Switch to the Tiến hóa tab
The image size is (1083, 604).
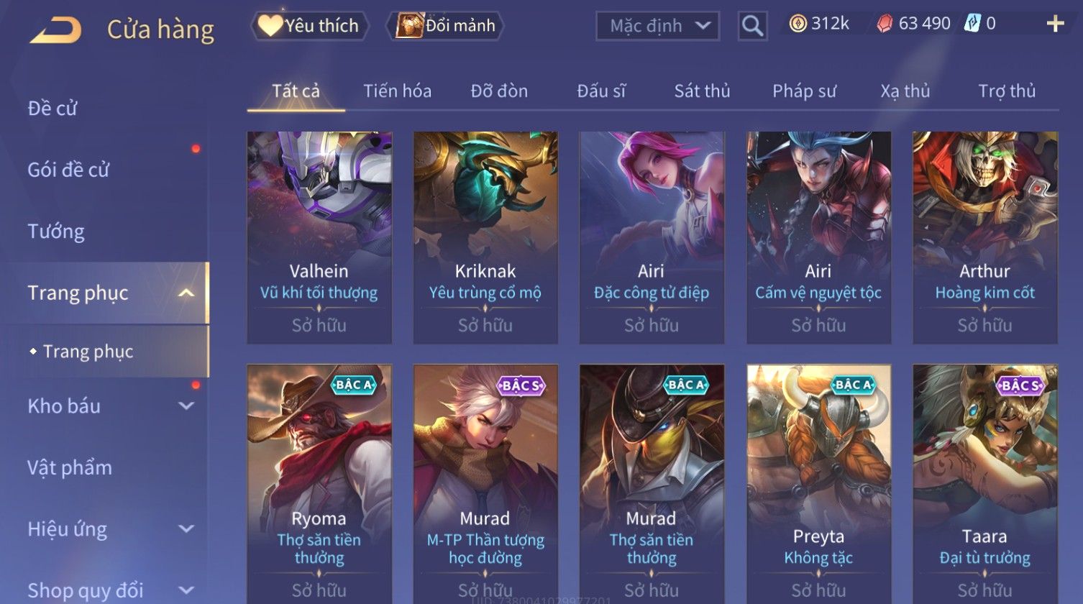397,91
